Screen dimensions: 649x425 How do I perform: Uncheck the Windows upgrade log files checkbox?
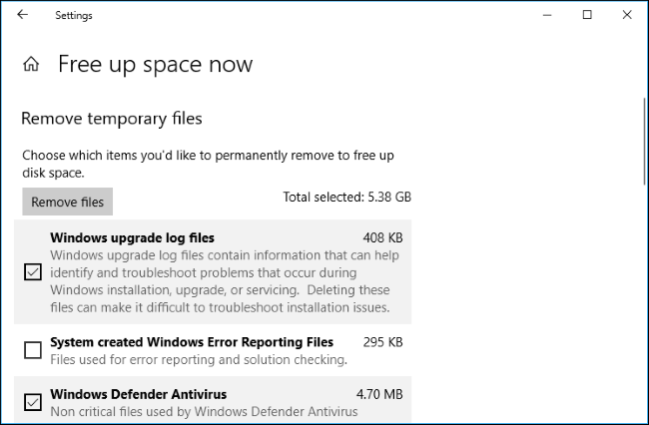pyautogui.click(x=33, y=271)
